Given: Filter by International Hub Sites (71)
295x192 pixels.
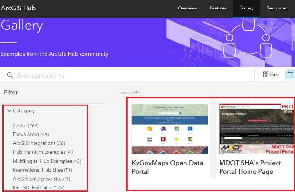Looking at the screenshot, I should click(x=42, y=170).
